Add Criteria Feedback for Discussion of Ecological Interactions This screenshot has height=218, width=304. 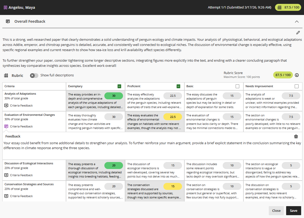(19, 175)
